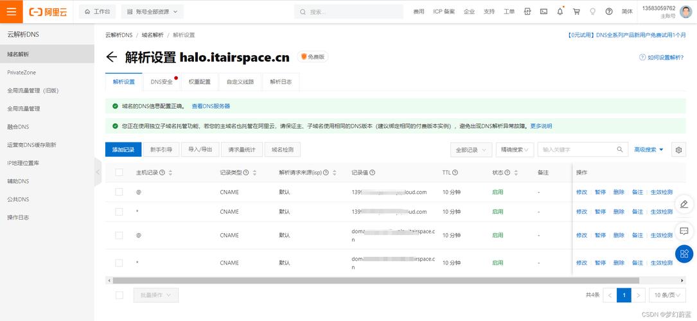
Task: Click the floating edit pencil icon
Action: tap(684, 204)
